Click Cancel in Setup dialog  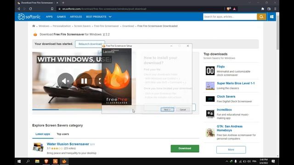tap(183, 110)
